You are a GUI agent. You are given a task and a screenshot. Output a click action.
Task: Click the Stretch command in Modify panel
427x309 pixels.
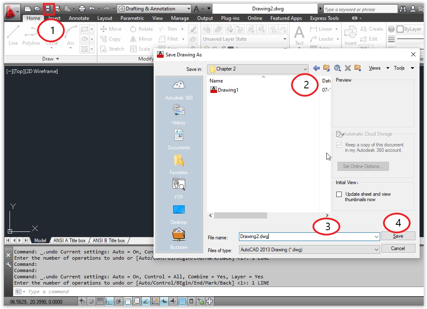(112, 49)
